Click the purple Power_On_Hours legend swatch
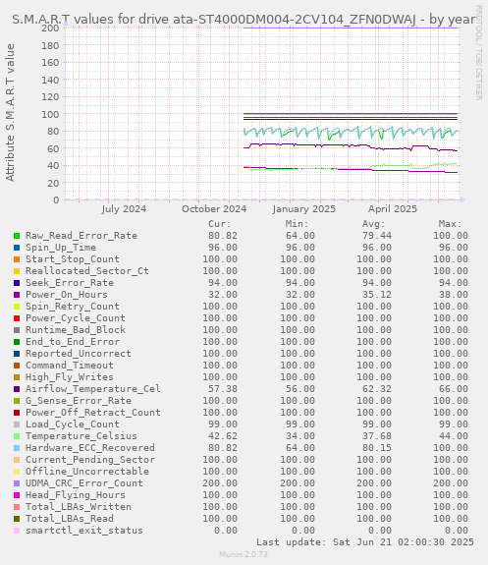This screenshot has height=565, width=488. (x=17, y=295)
